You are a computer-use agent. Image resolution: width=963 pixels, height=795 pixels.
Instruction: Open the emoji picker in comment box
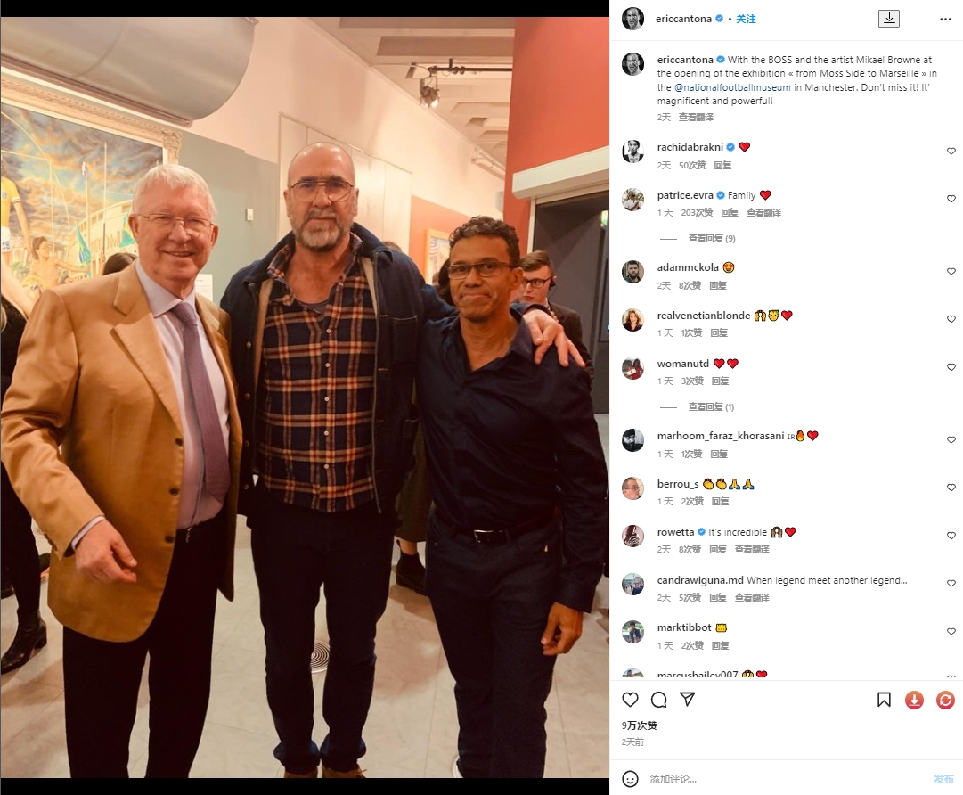click(630, 779)
